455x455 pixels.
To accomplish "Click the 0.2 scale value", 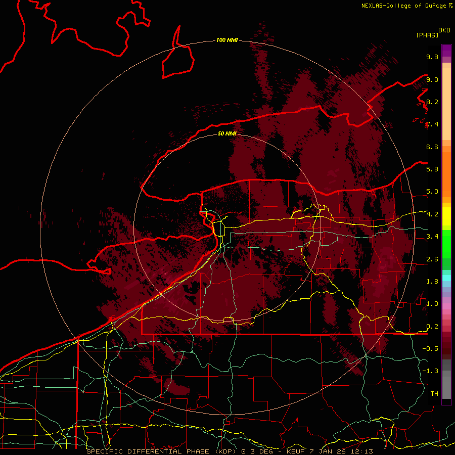I will tap(432, 327).
